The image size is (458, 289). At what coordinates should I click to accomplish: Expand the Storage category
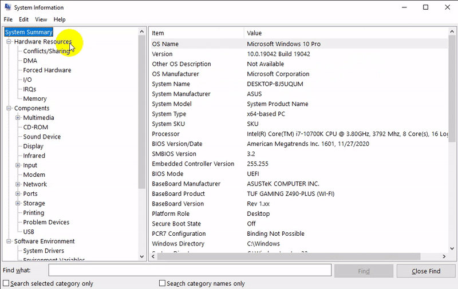[x=18, y=203]
